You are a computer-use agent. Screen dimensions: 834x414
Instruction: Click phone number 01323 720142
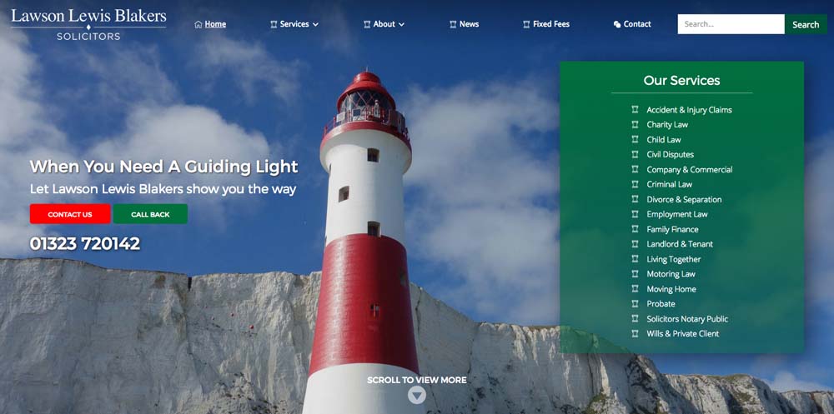(85, 243)
